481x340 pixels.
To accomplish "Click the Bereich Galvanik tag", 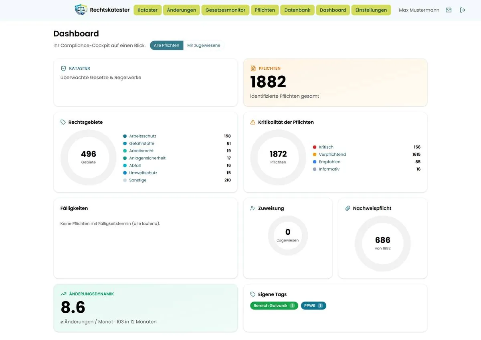I will click(274, 306).
